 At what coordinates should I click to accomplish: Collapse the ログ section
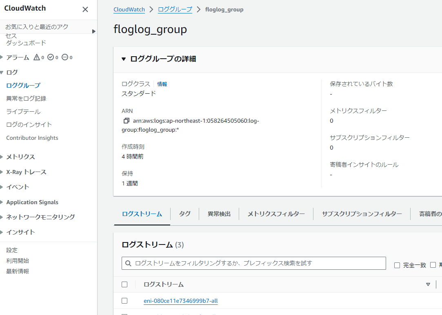click(x=1, y=73)
